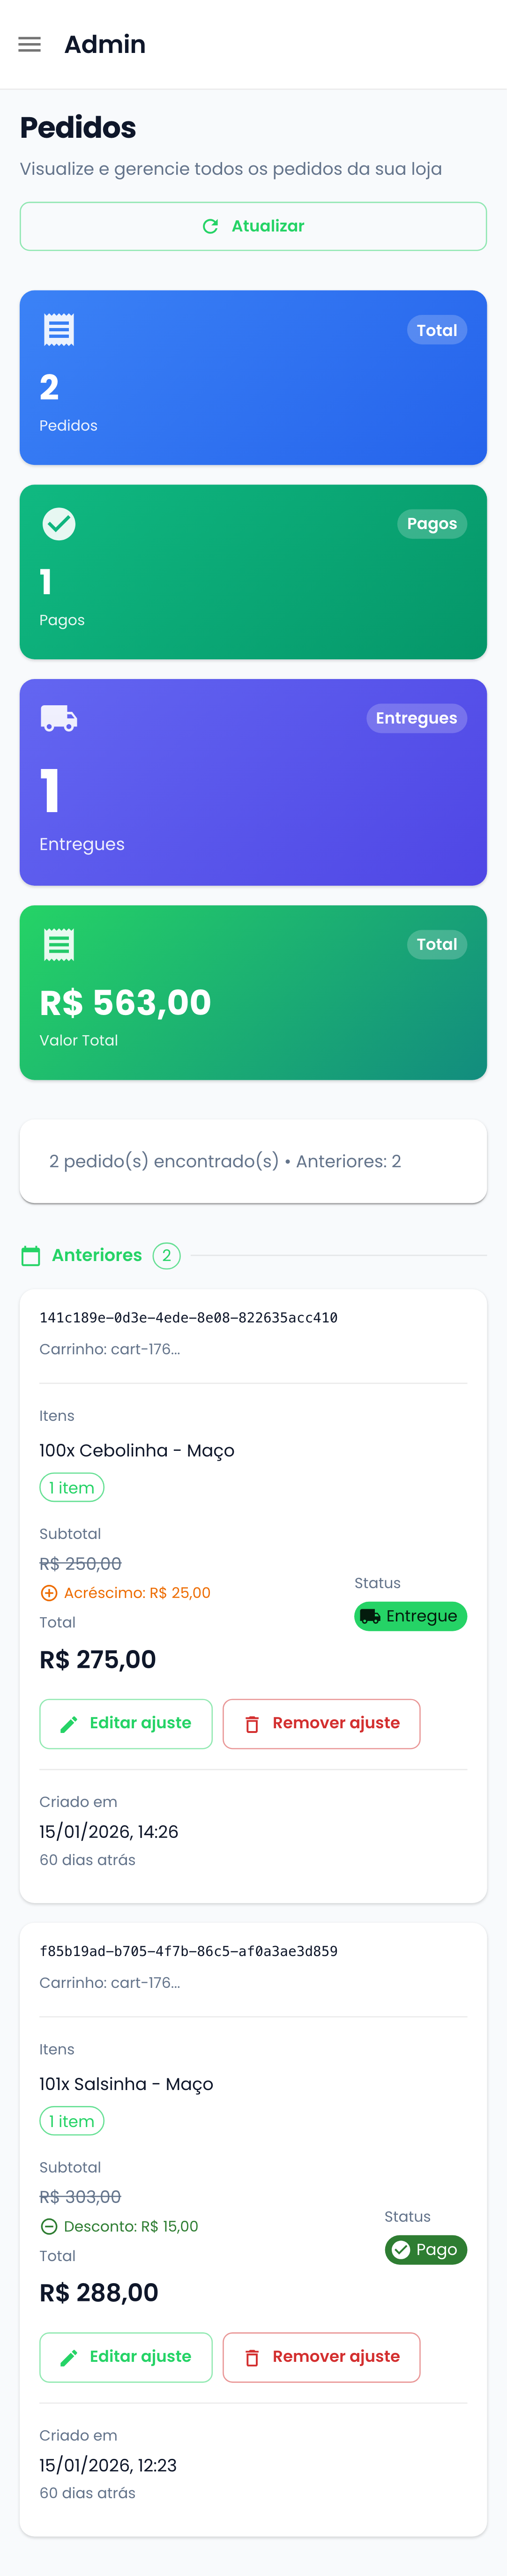Click the plus circle icon next to Acréscimo
Screen dimensions: 507x2576
point(50,1592)
